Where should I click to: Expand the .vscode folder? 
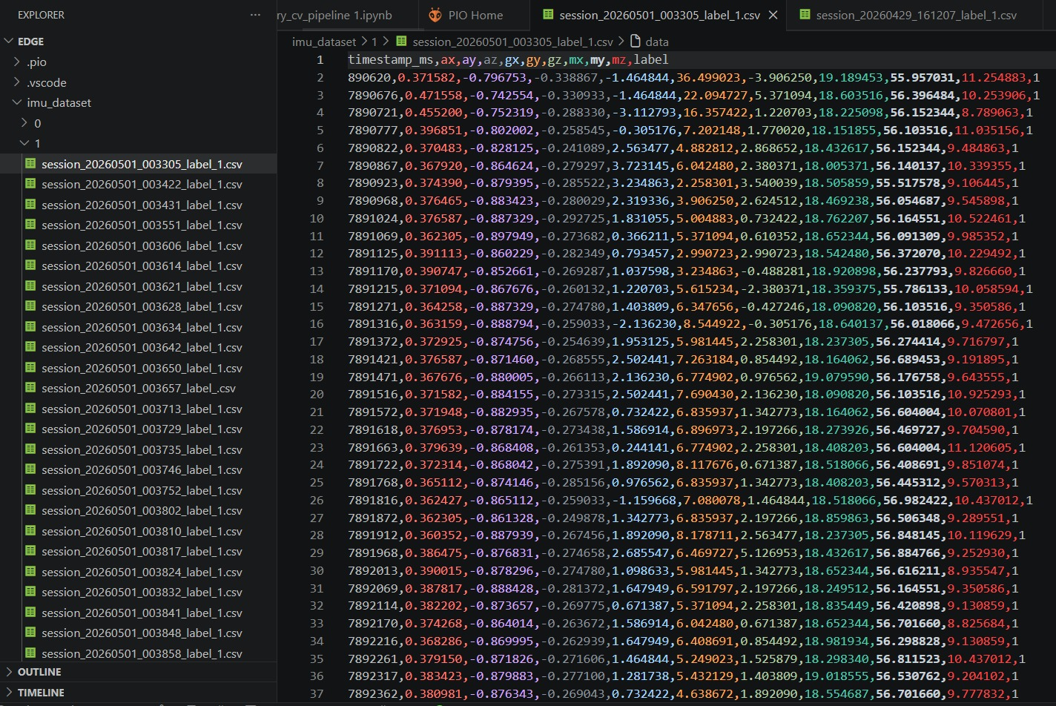coord(18,82)
